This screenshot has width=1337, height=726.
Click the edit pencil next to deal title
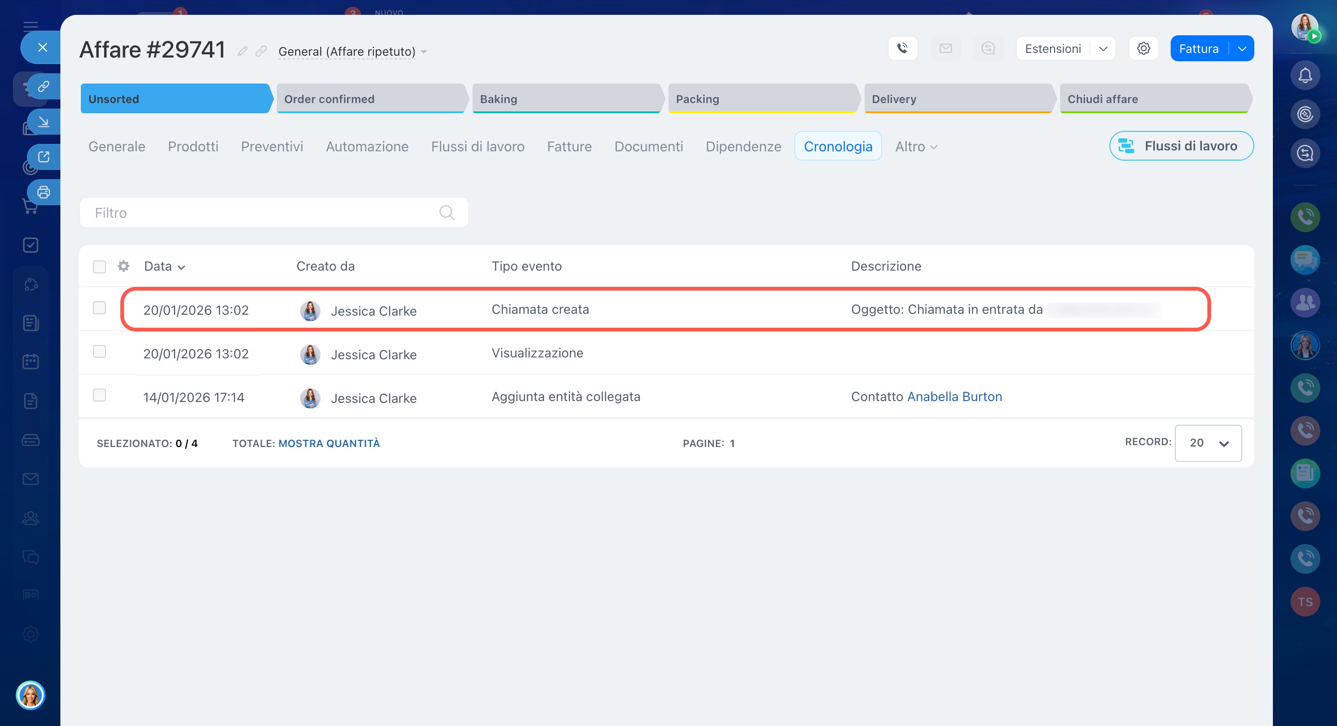click(242, 51)
